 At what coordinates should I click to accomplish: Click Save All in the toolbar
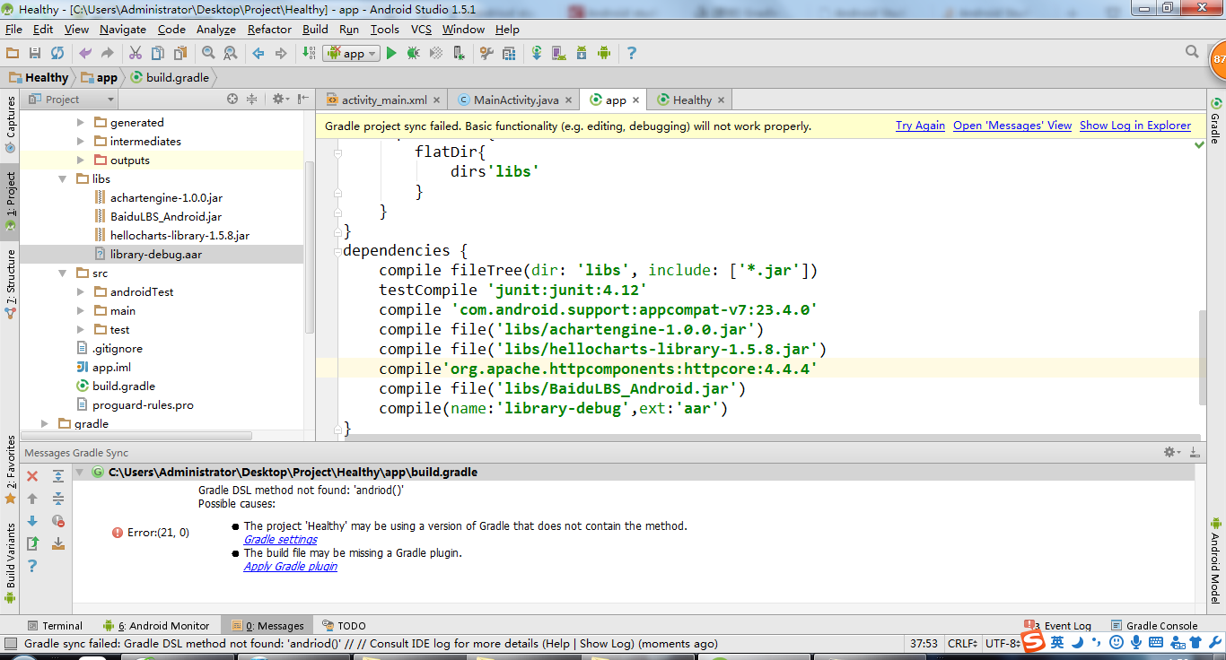pos(35,53)
